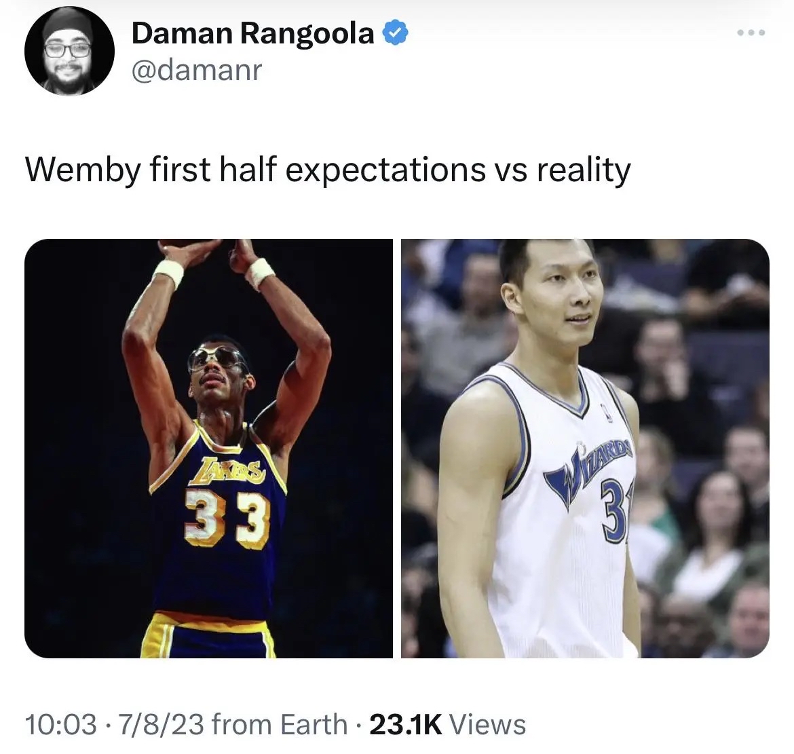Click the 7/8/23 date
The height and width of the screenshot is (754, 794).
161,723
